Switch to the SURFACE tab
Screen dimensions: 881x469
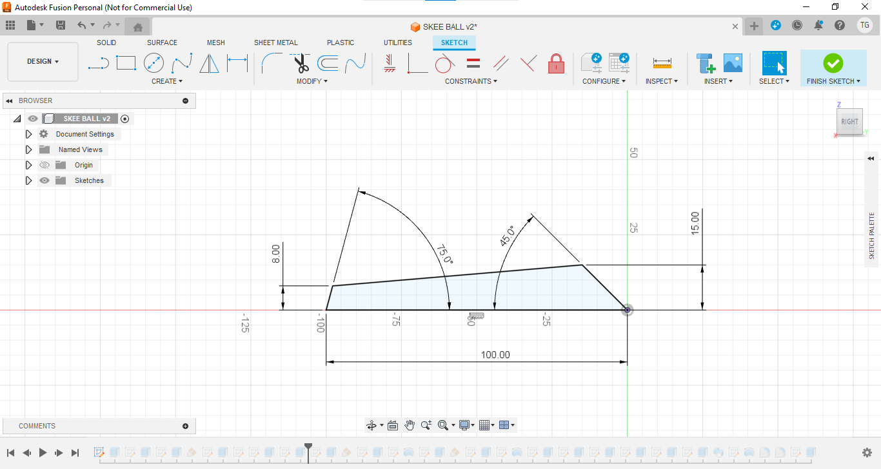(162, 43)
